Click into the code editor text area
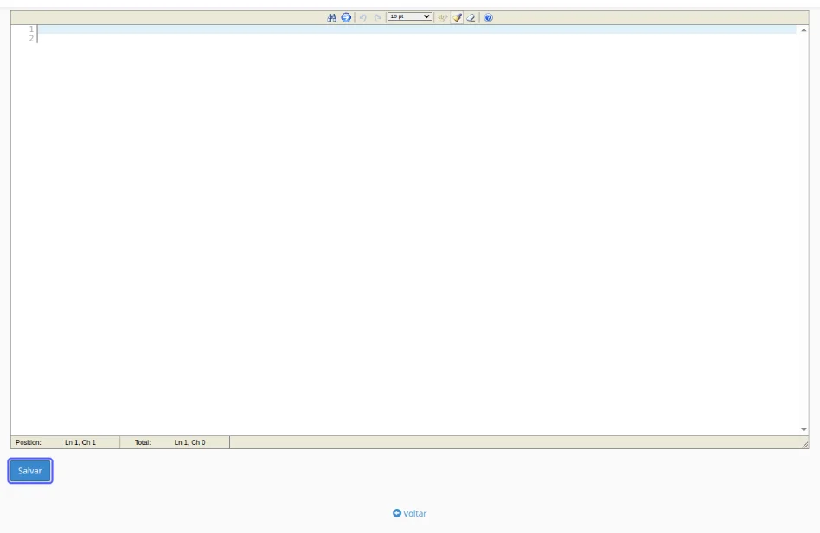Image resolution: width=820 pixels, height=533 pixels. pyautogui.click(x=417, y=230)
